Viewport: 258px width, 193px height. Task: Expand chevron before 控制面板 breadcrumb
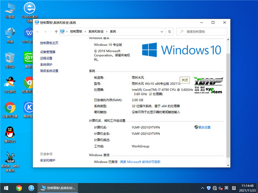click(67, 31)
